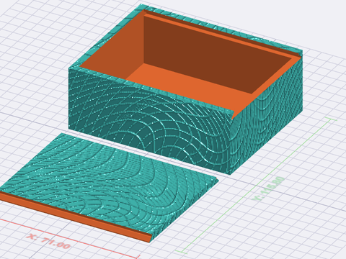This screenshot has width=346, height=259.
Task: Click the red X: 71.00 dimension label
Action: (49, 241)
